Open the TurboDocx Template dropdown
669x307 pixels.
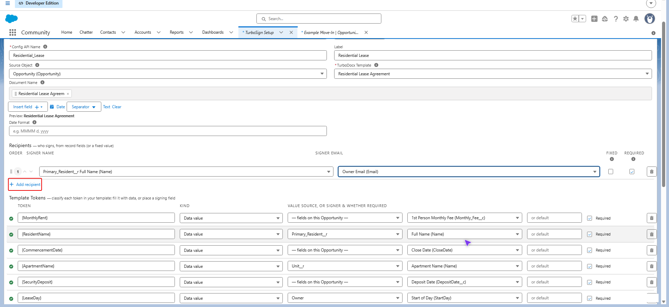pos(493,74)
